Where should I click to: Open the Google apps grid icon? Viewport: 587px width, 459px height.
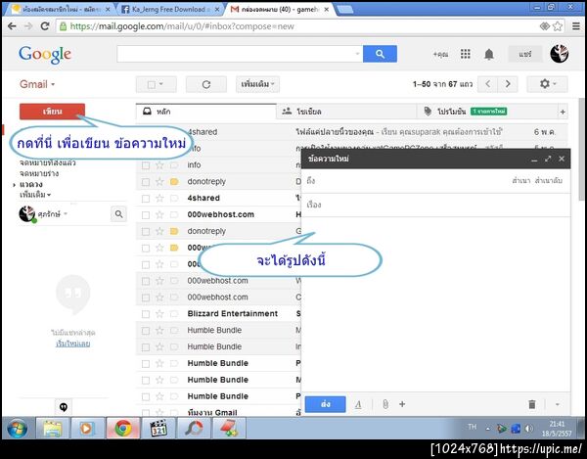pyautogui.click(x=465, y=54)
